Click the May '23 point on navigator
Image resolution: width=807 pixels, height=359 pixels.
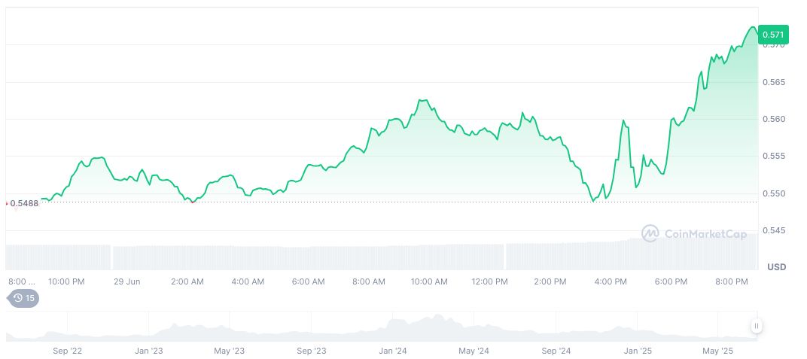coord(230,351)
